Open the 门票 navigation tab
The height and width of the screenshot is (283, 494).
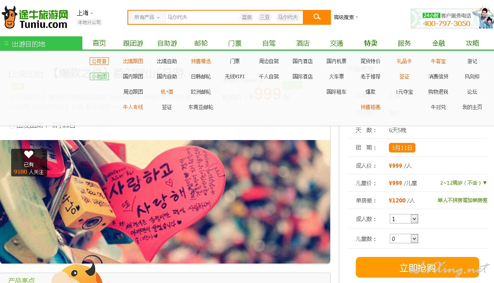(x=235, y=43)
